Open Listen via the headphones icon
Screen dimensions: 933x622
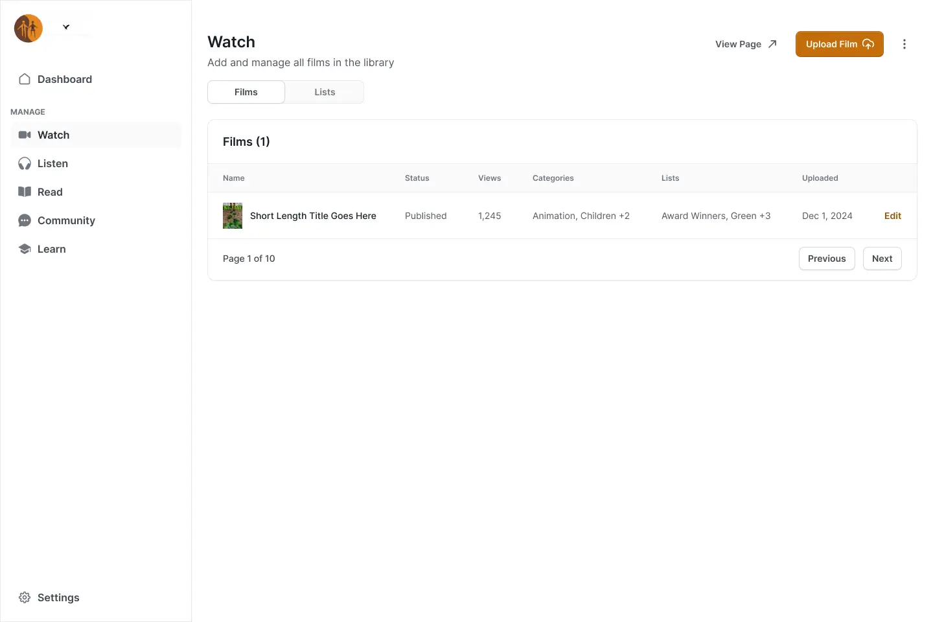(25, 164)
